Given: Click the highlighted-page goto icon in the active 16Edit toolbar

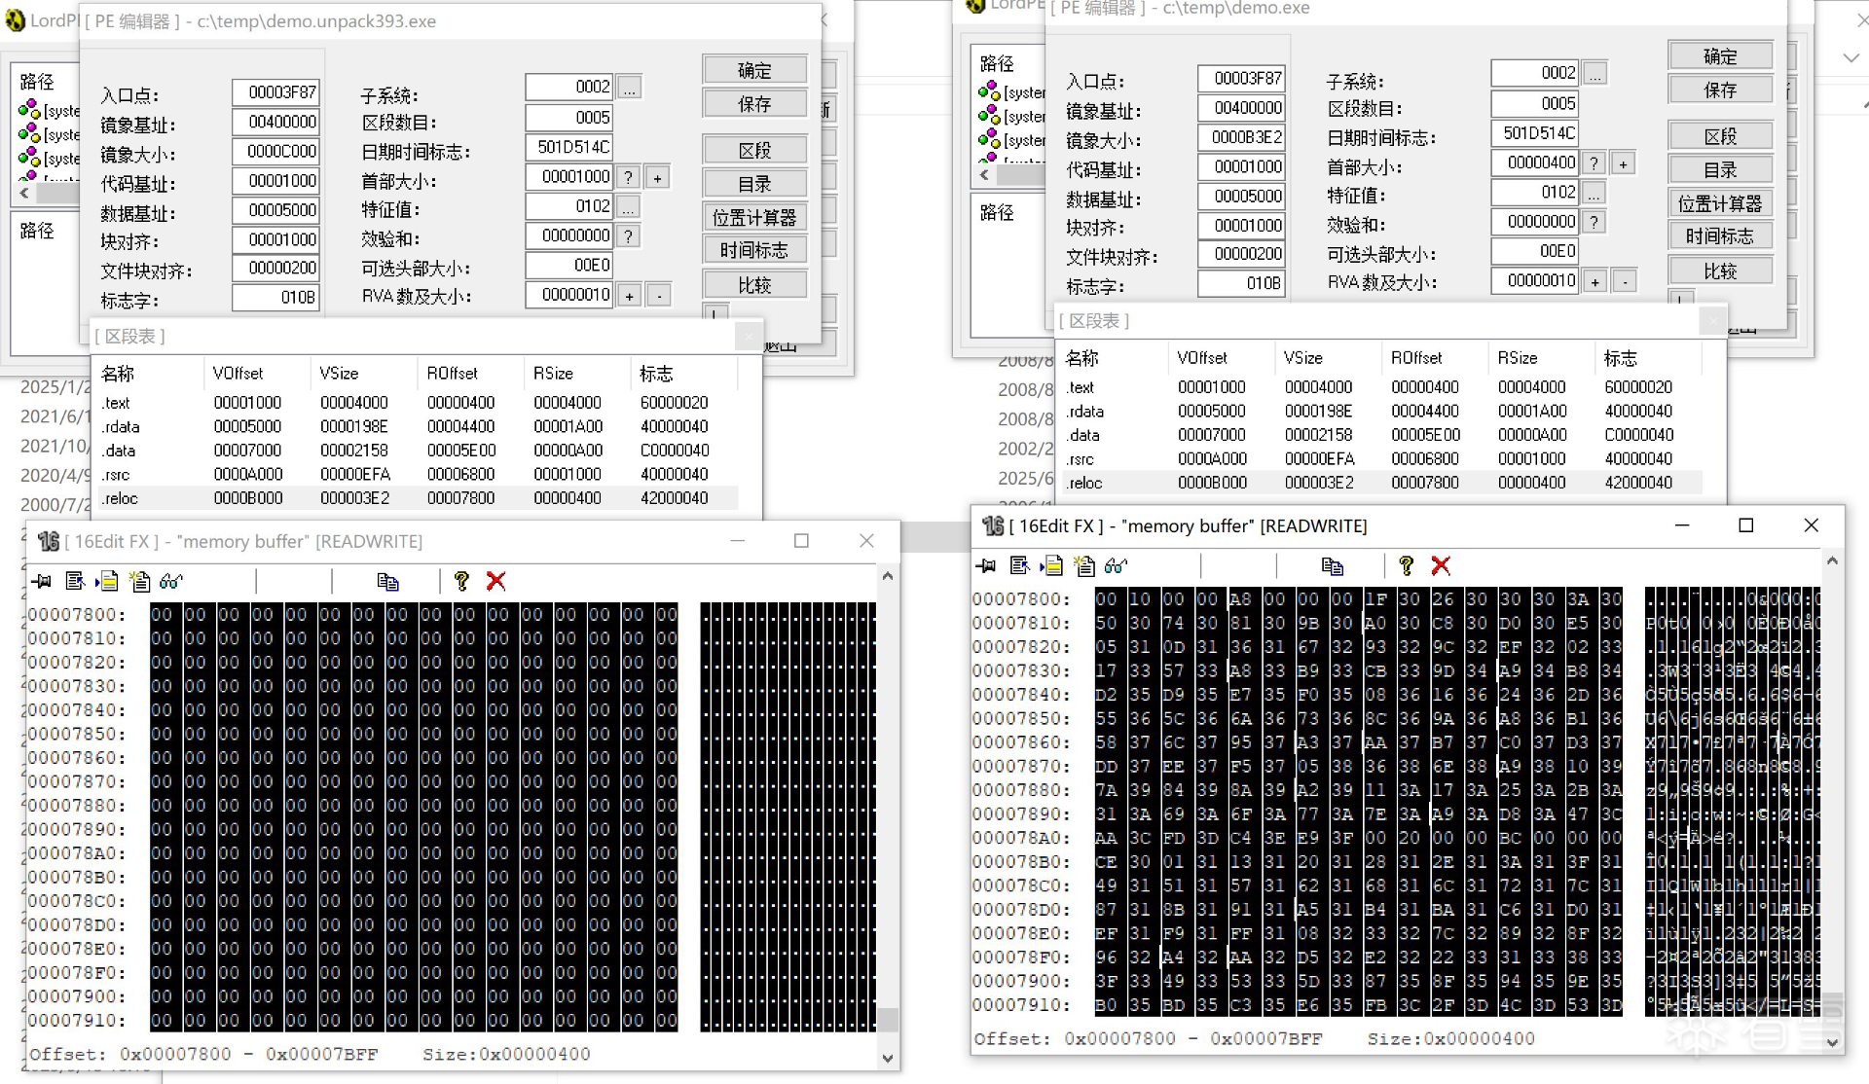Looking at the screenshot, I should coord(1051,566).
